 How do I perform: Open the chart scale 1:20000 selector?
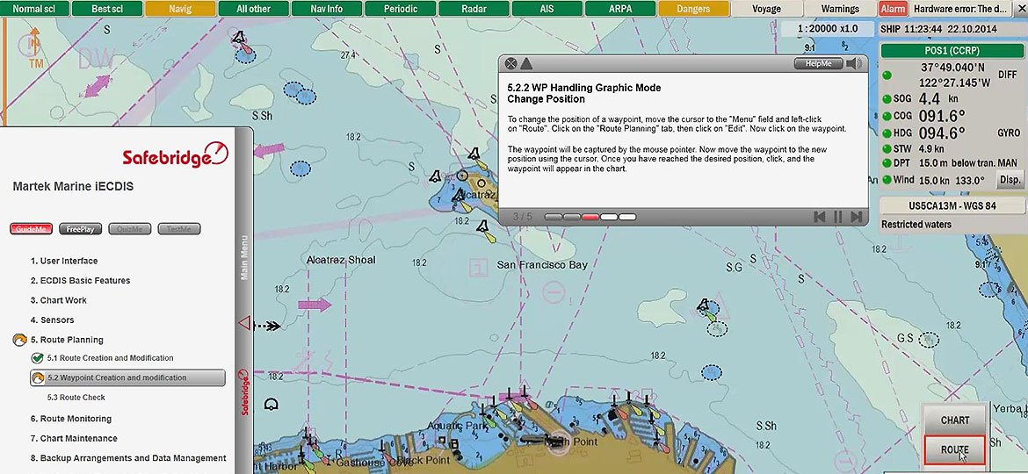tap(827, 28)
